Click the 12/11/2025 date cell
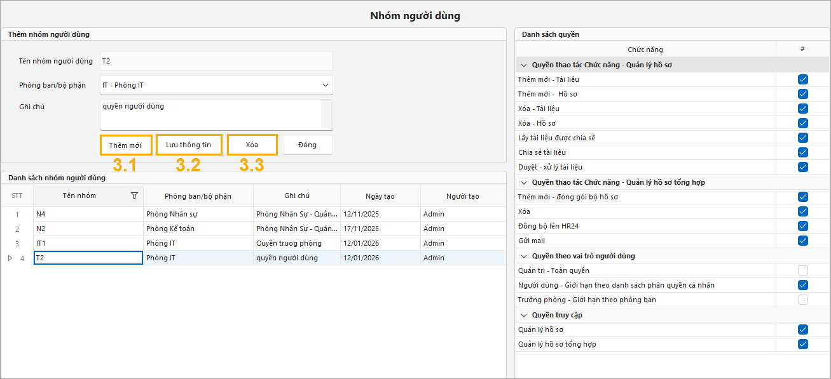831x379 pixels. point(380,214)
